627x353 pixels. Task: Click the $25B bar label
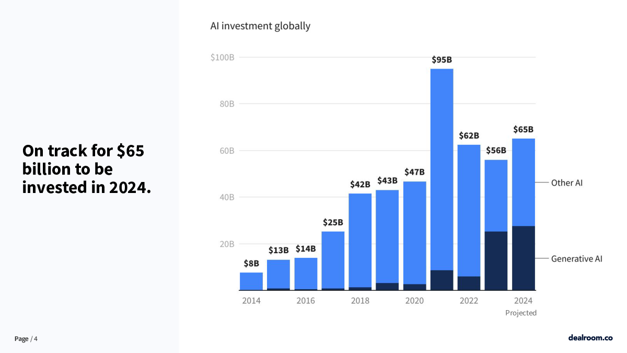333,222
